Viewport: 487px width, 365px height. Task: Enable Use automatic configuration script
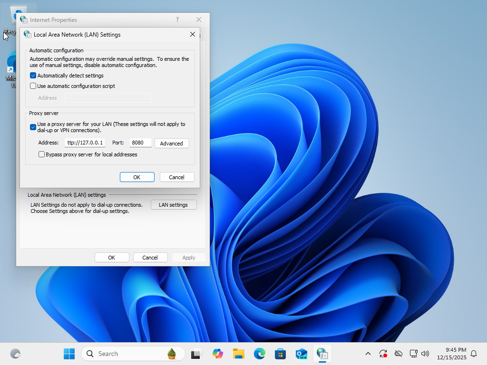click(33, 86)
